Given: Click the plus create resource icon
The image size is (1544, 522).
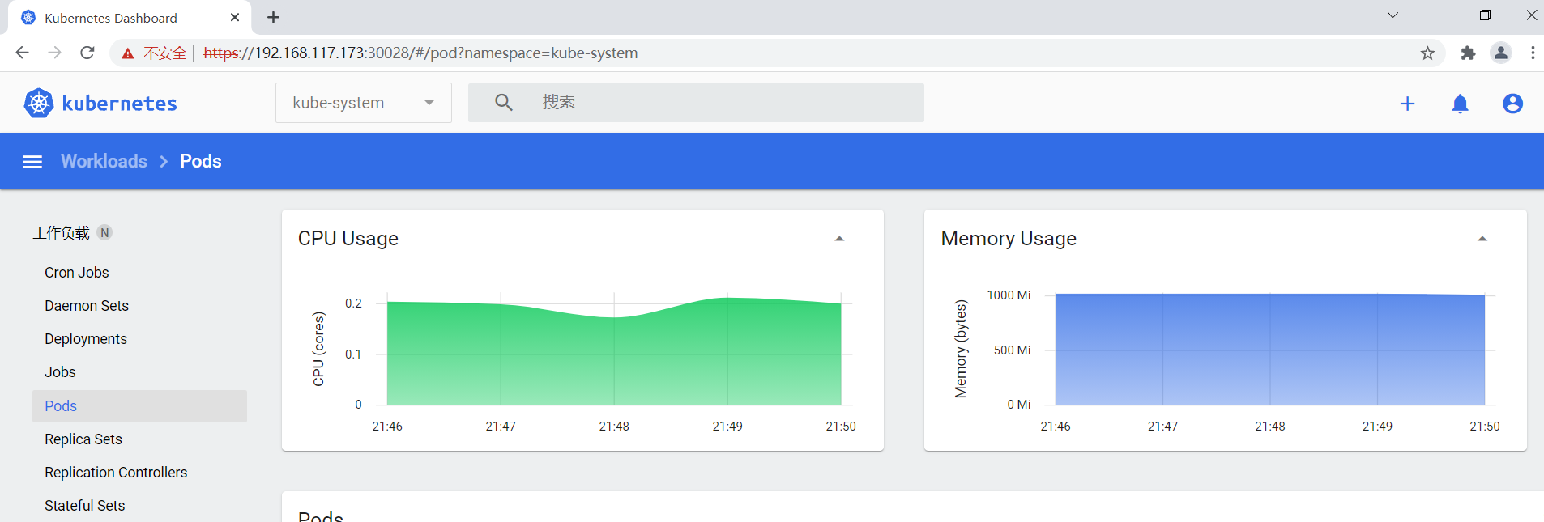Looking at the screenshot, I should tap(1408, 104).
